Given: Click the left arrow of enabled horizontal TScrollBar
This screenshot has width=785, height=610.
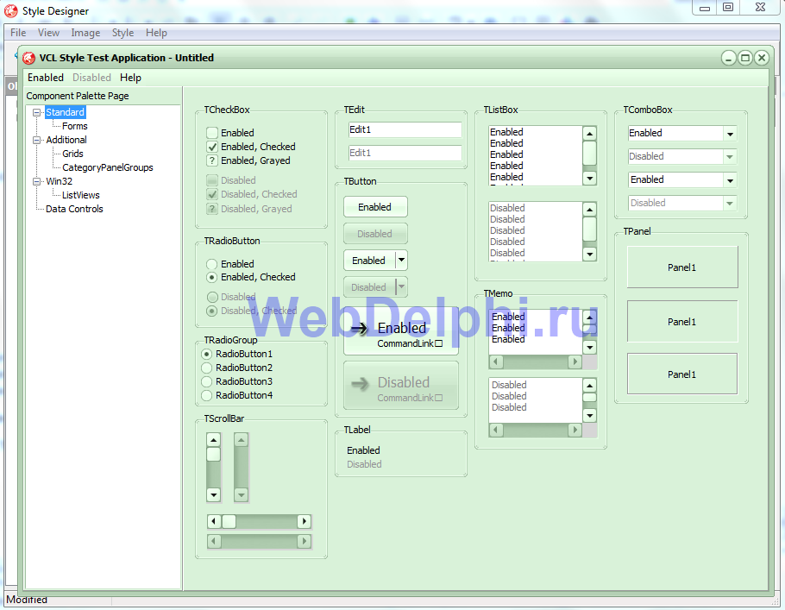Looking at the screenshot, I should 214,521.
